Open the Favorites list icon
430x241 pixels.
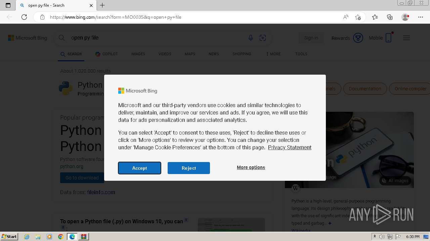coord(375,17)
